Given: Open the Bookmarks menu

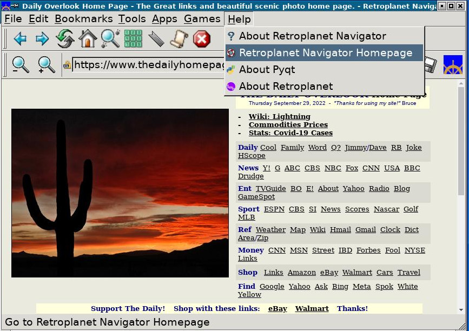Looking at the screenshot, I should 84,19.
